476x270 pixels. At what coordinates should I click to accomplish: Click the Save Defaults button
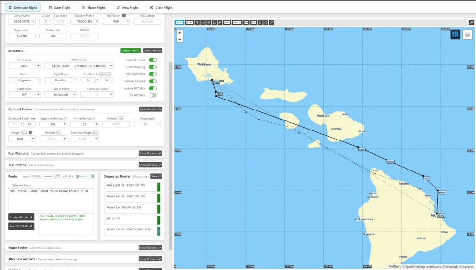click(x=152, y=51)
